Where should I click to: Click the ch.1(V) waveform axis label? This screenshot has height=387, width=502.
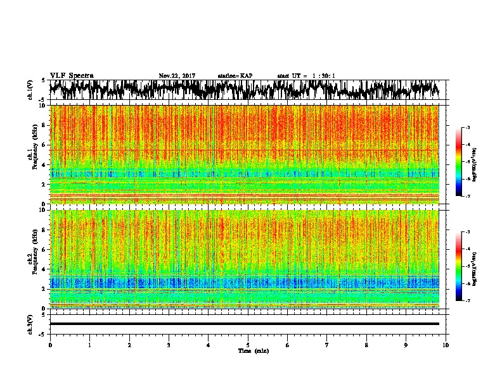point(30,90)
